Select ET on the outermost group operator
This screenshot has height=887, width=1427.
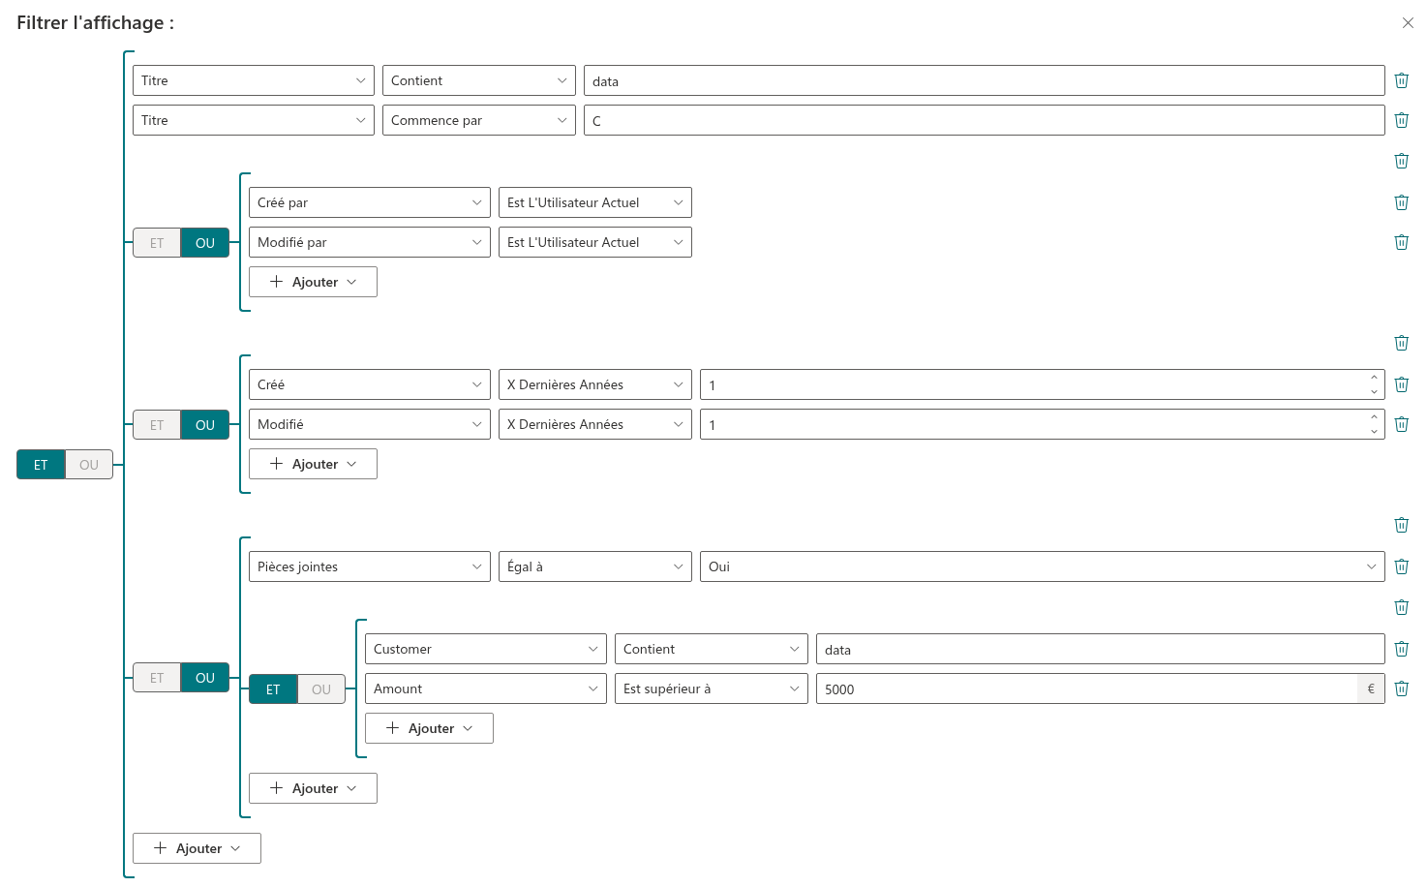(x=41, y=465)
